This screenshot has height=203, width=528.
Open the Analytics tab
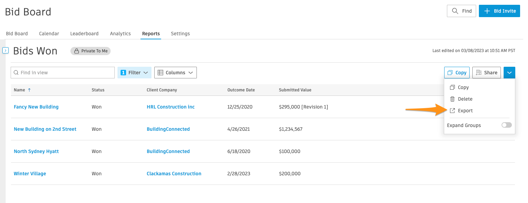pos(120,34)
